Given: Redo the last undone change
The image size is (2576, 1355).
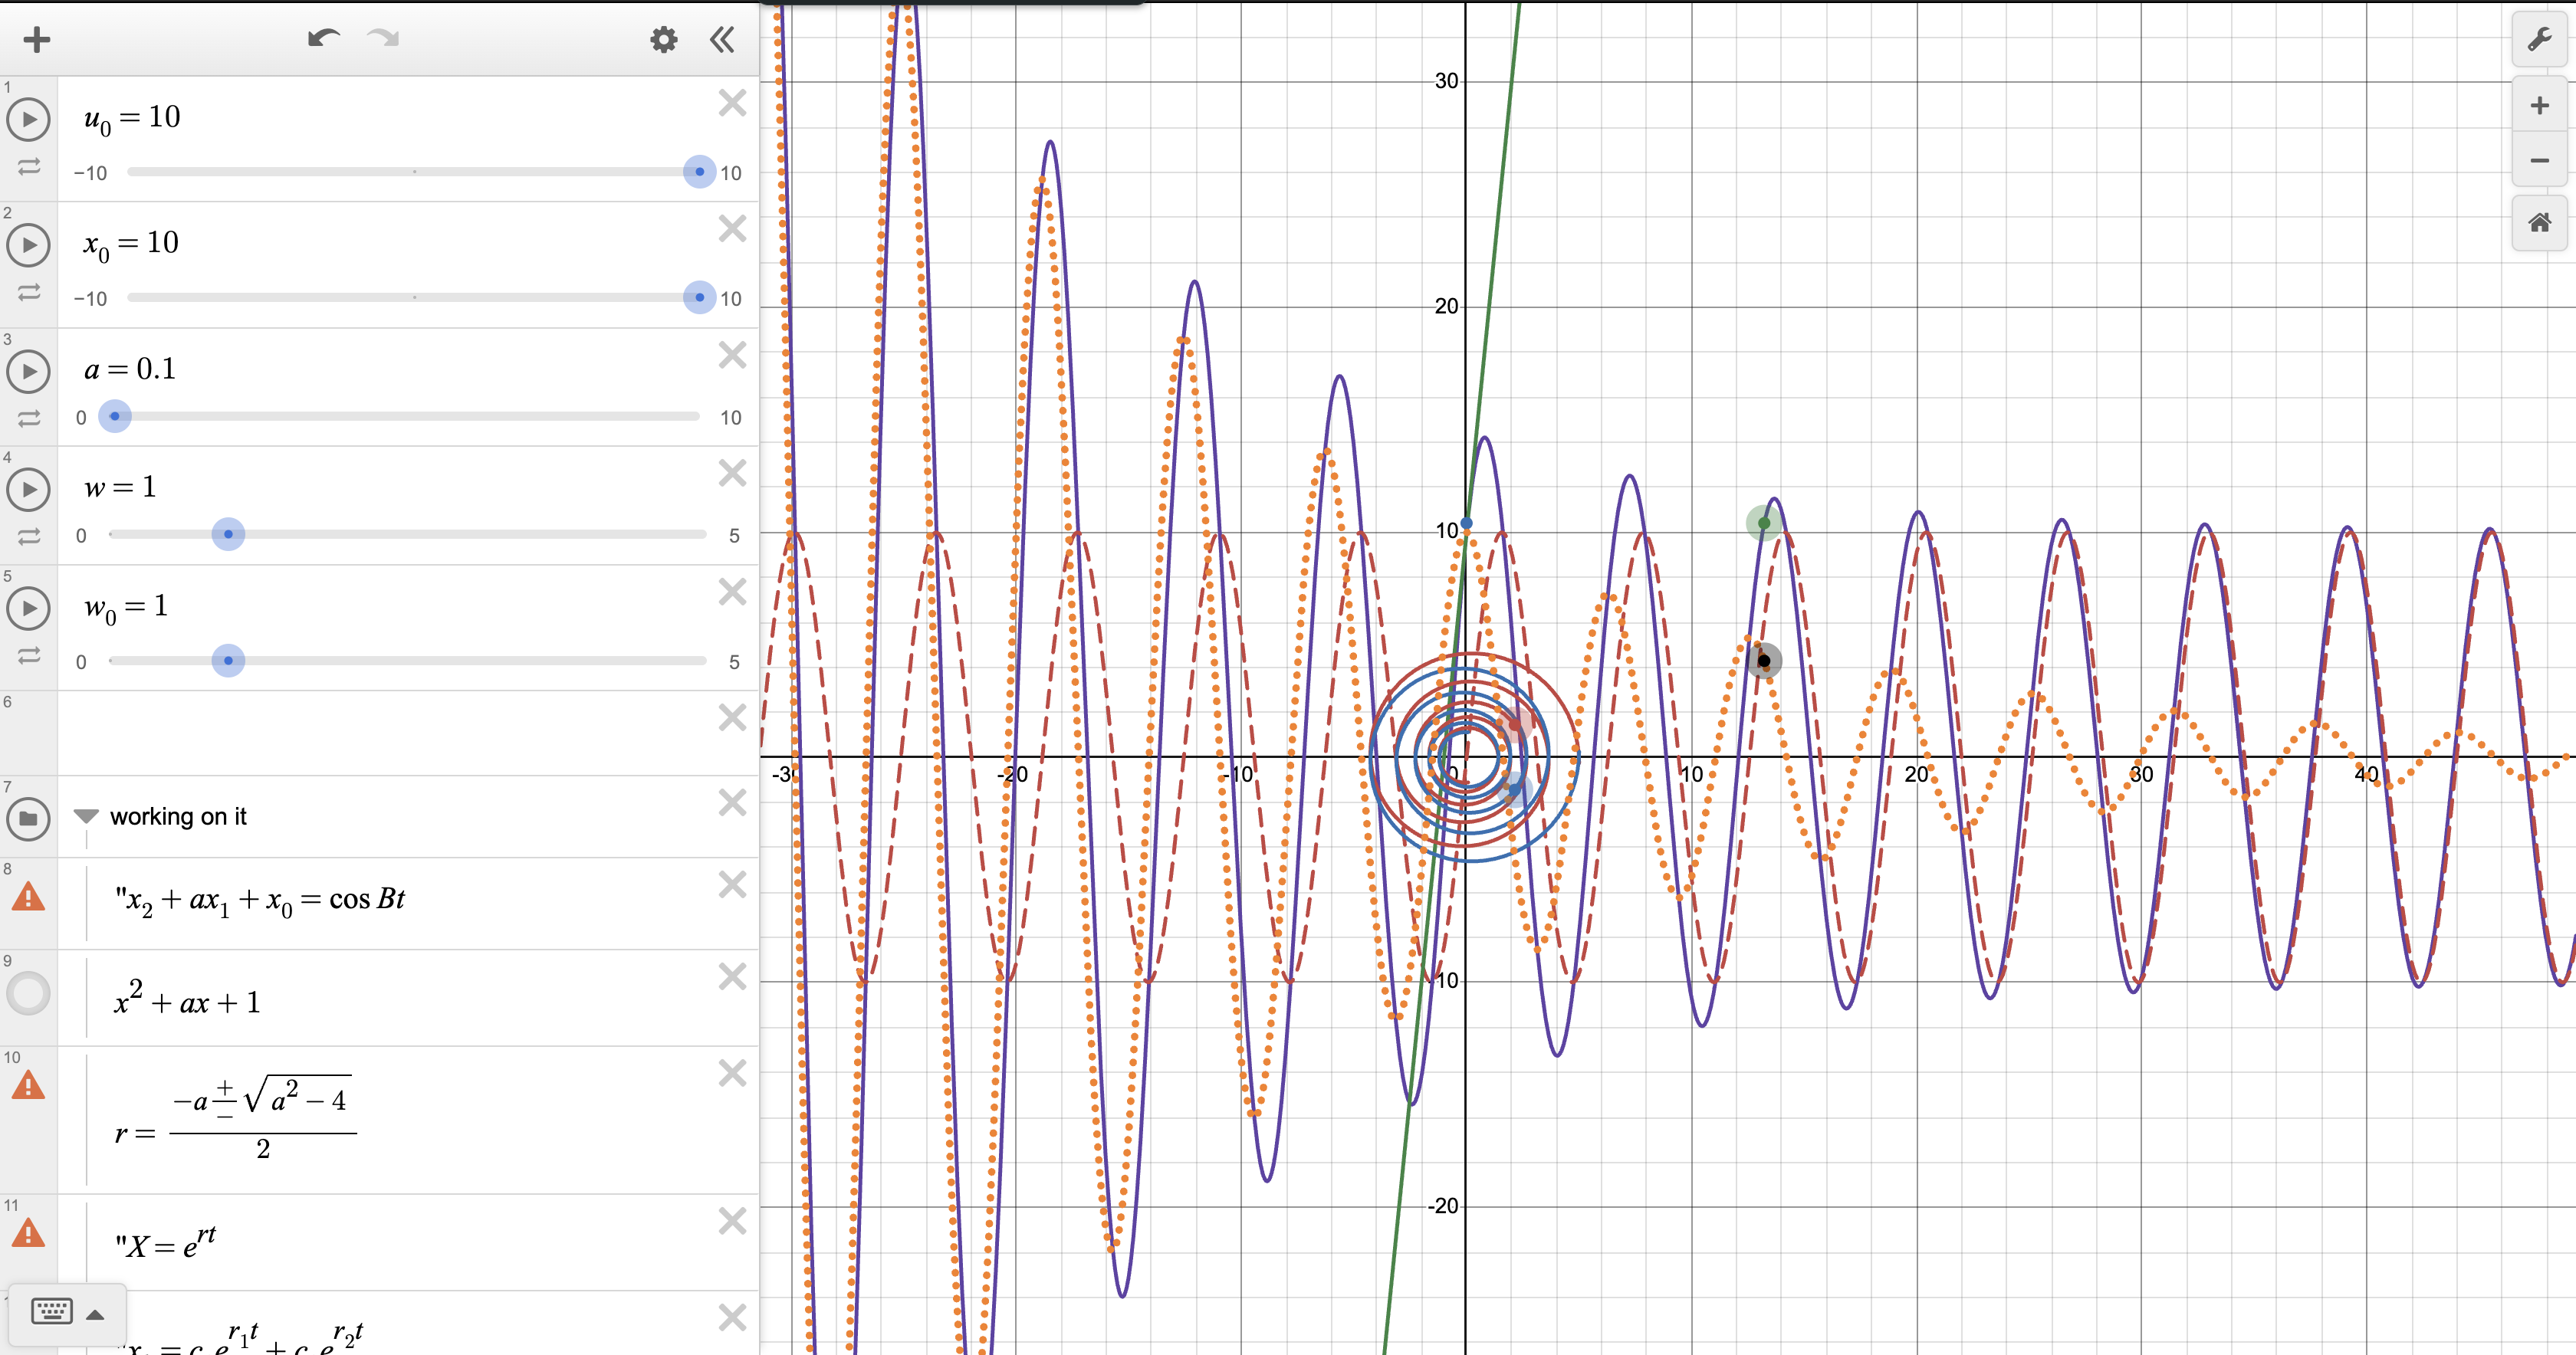Looking at the screenshot, I should point(383,39).
